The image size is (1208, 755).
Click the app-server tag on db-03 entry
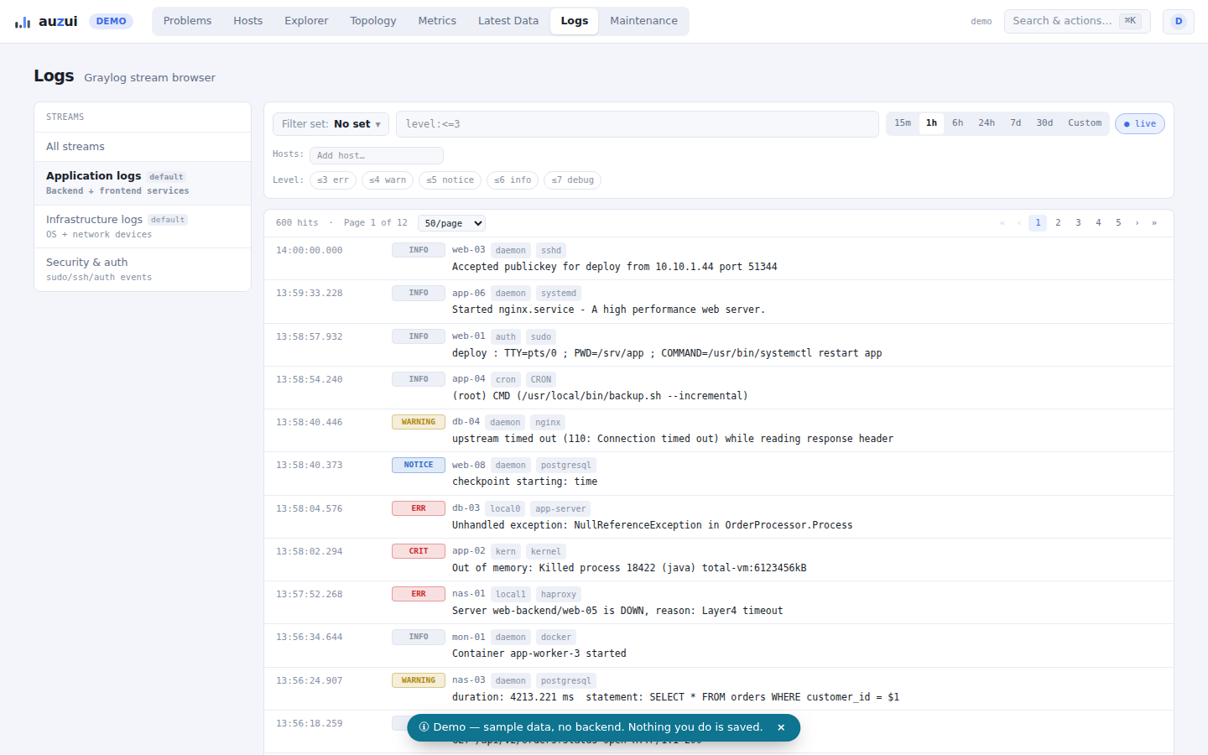click(560, 508)
